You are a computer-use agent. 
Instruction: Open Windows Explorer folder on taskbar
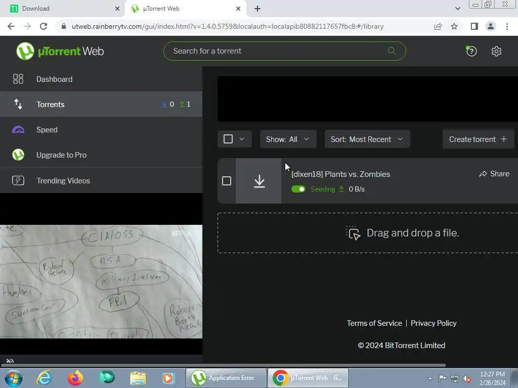[x=138, y=378]
